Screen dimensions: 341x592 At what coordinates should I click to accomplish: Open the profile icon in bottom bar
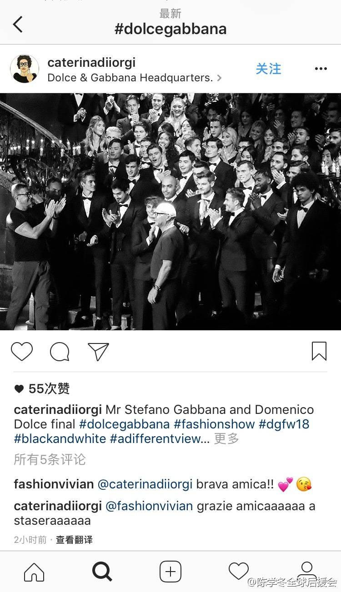(307, 572)
